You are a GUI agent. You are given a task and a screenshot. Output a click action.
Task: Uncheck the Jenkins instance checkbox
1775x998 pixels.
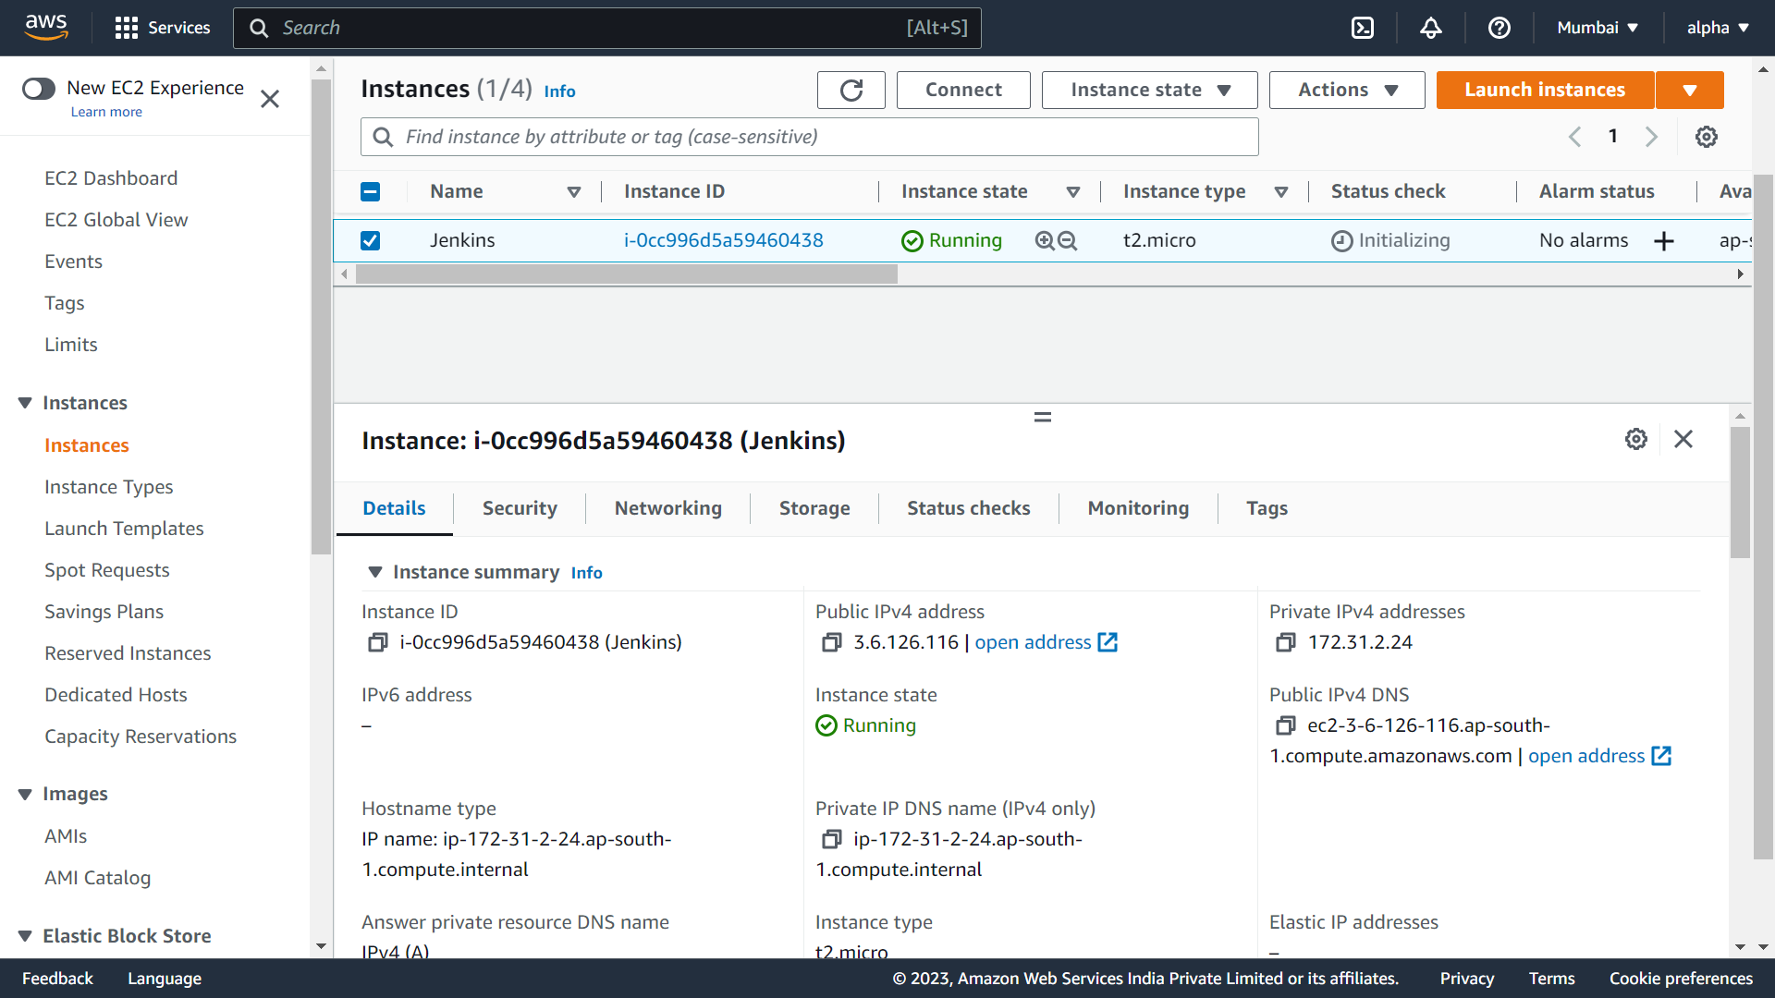pos(370,240)
